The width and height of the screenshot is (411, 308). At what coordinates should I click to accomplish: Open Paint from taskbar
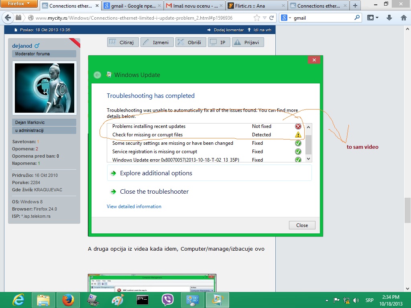(x=118, y=300)
